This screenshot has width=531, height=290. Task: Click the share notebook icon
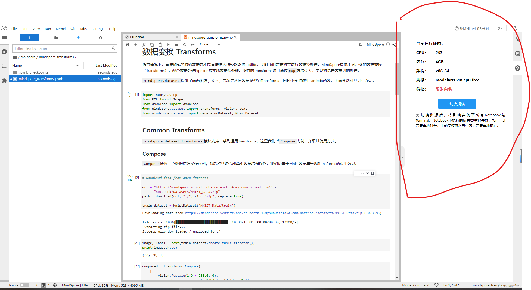click(394, 45)
